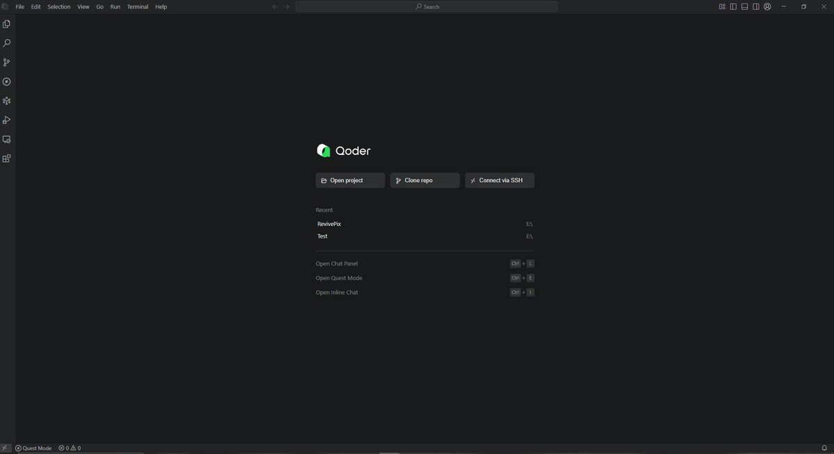Click the top Search command box
834x454 pixels.
click(427, 6)
